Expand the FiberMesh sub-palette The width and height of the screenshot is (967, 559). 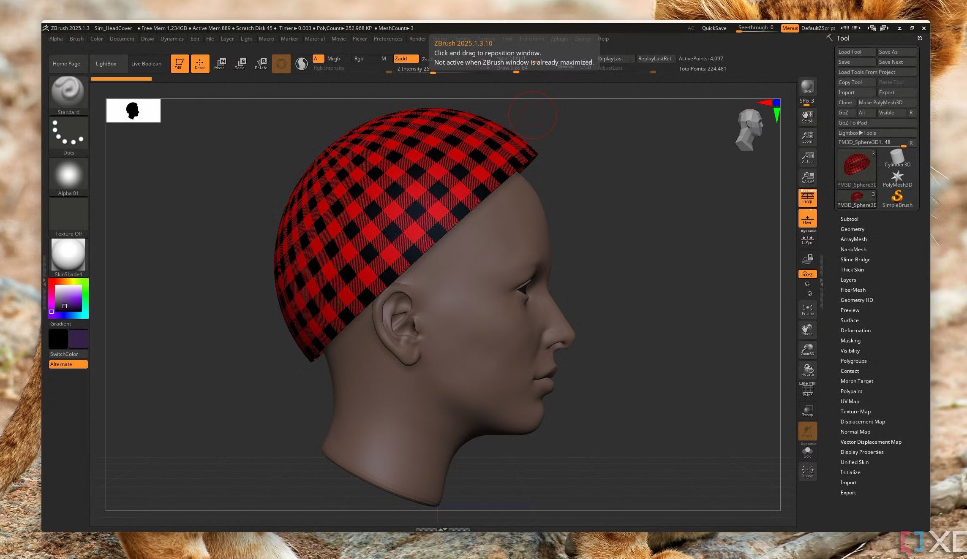point(853,290)
